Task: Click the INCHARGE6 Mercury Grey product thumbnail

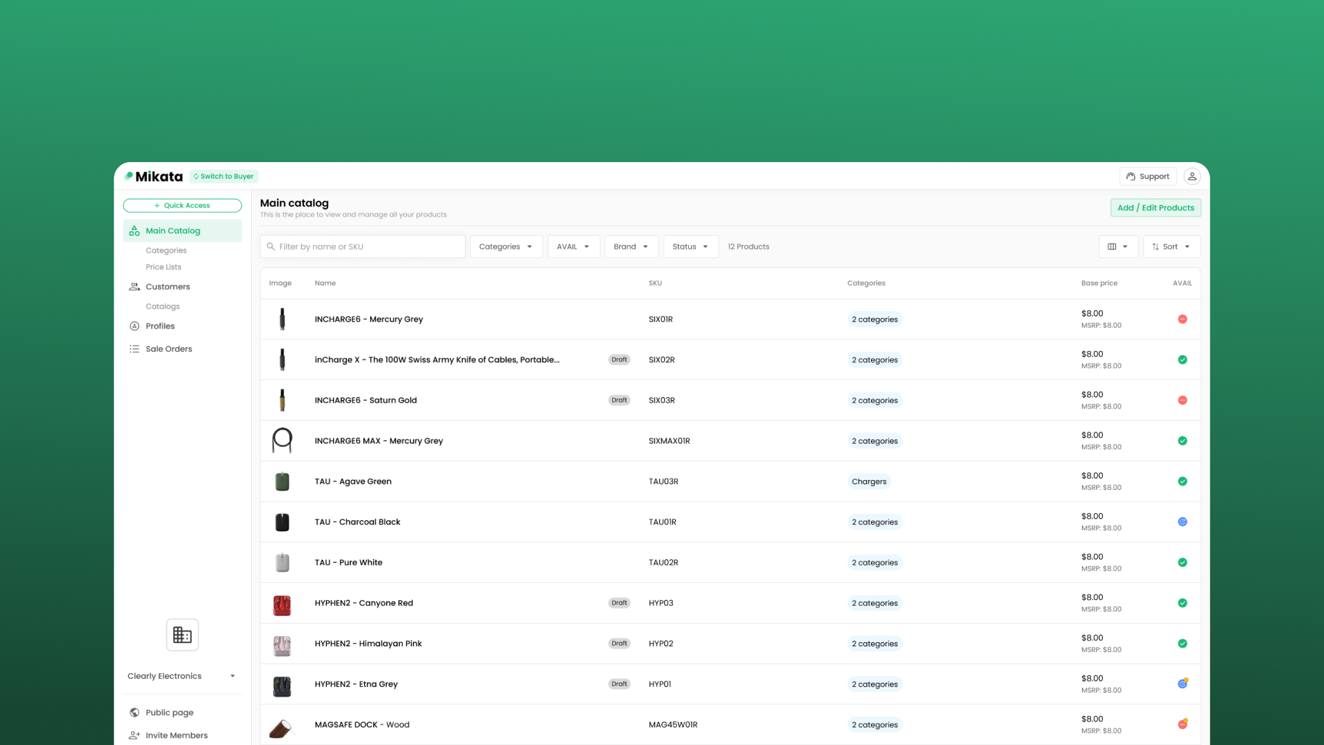Action: 282,319
